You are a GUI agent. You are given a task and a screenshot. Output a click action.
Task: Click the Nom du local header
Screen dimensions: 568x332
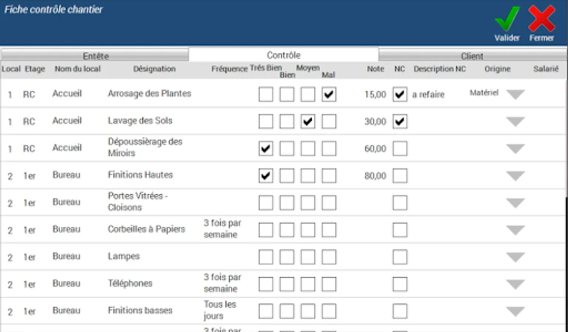pos(78,69)
